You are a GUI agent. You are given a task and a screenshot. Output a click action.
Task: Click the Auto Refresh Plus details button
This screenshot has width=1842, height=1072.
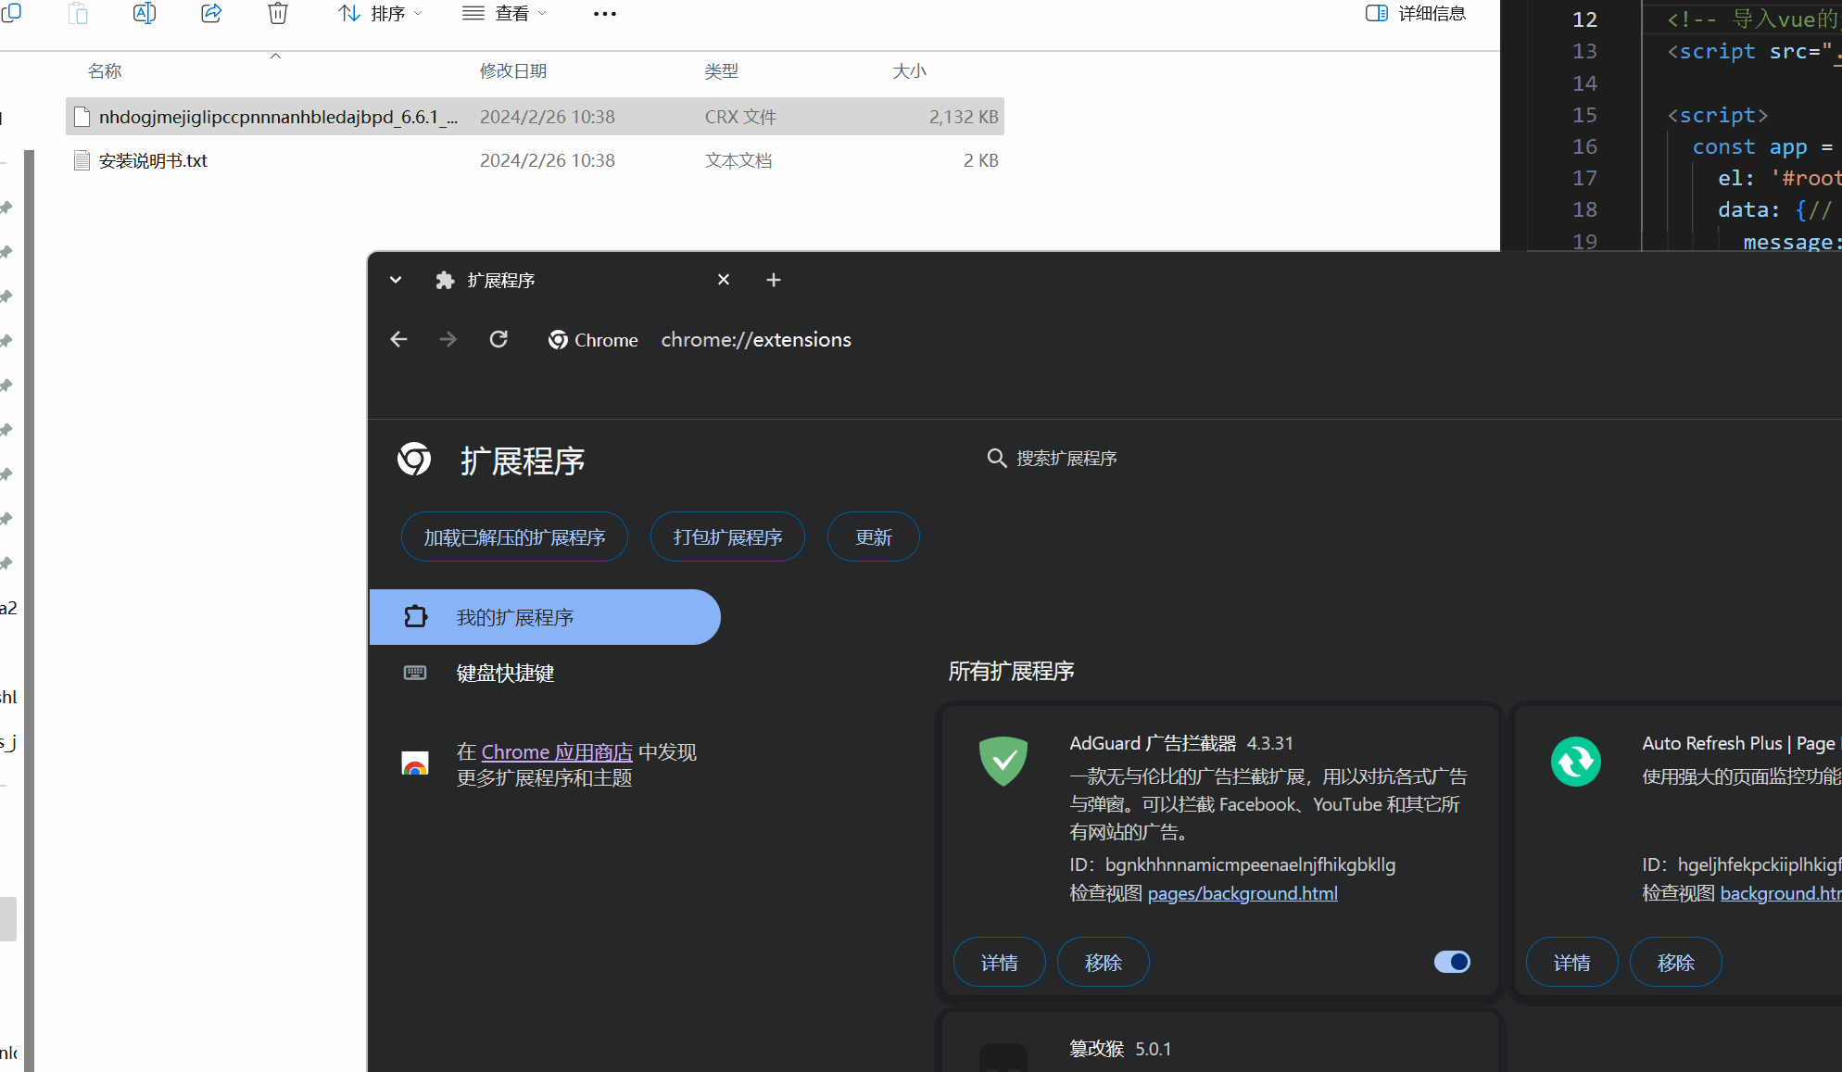click(1571, 963)
